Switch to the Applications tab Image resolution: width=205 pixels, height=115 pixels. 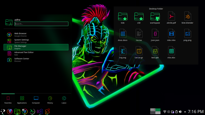(x=22, y=100)
